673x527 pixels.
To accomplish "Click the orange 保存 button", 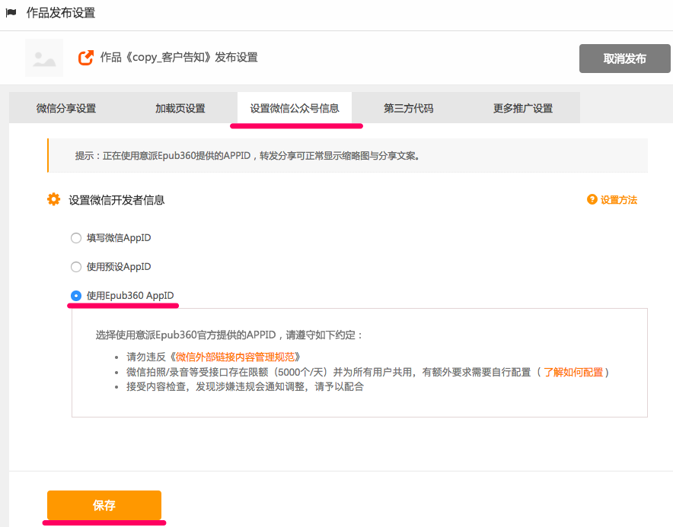I will point(104,506).
